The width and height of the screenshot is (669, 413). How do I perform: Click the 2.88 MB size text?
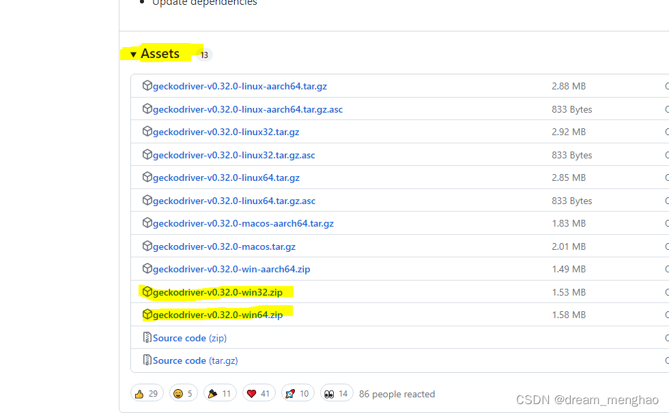(x=569, y=86)
